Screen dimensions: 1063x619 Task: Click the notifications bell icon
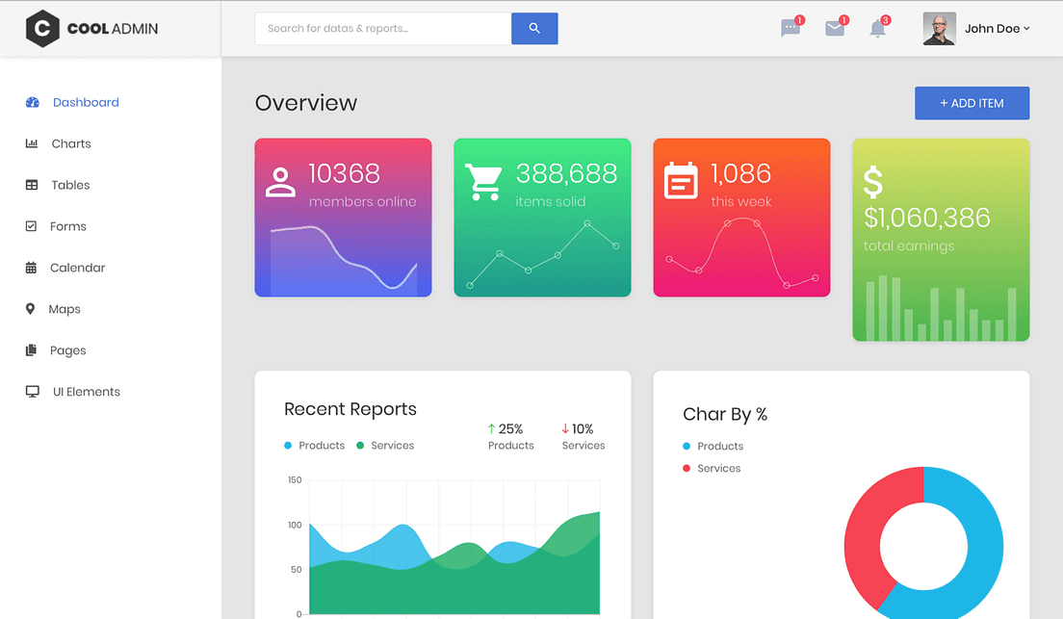point(877,28)
